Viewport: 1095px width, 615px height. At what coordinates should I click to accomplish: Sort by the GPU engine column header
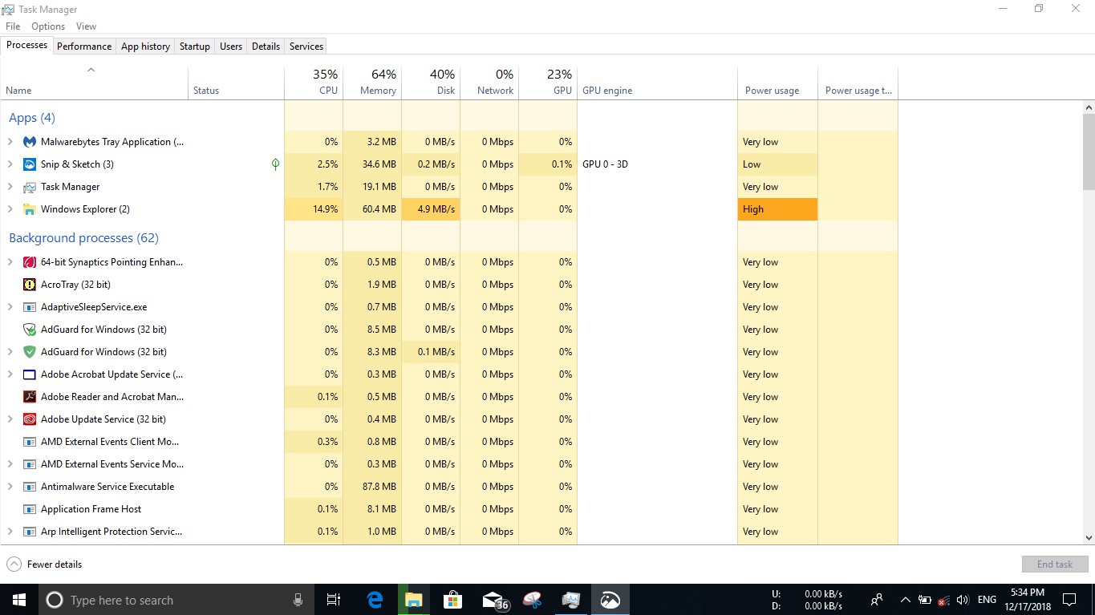[x=657, y=82]
